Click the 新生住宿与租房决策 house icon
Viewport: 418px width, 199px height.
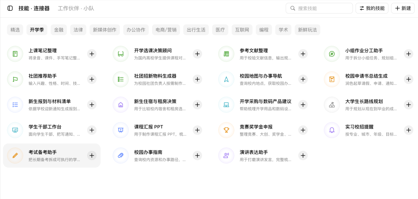pos(121,105)
